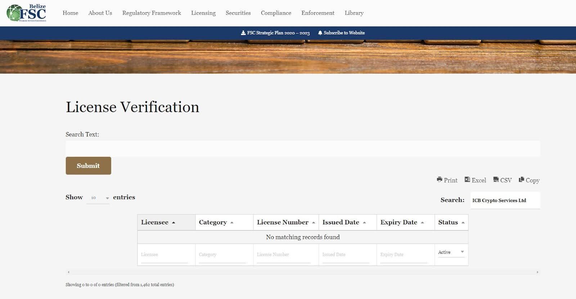Click the 'Showing 0 to 0 of 0 entries' text
Viewport: 576px width, 299px height.
[120, 285]
